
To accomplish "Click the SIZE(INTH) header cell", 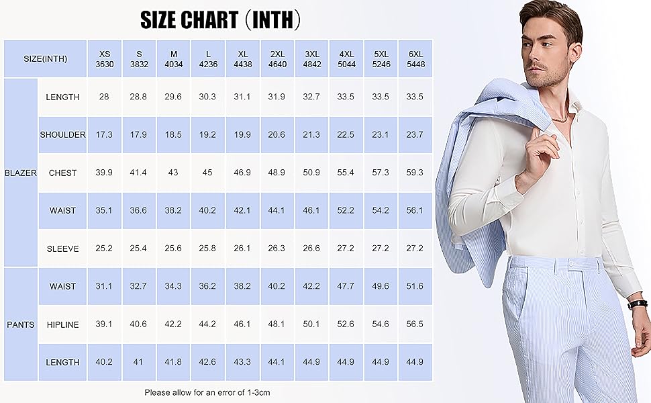I will [x=46, y=58].
